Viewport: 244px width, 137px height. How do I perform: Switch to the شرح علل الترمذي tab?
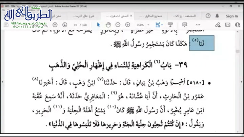pyautogui.click(x=84, y=16)
